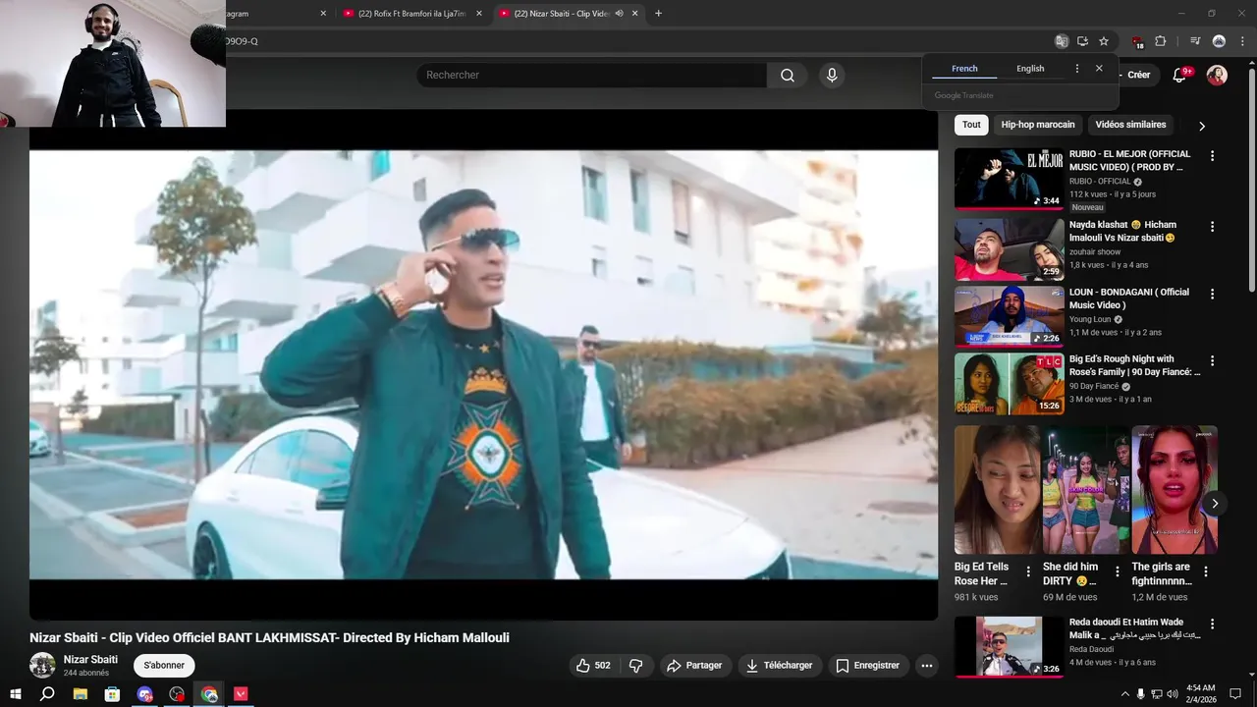Open more actions menu under video
The height and width of the screenshot is (707, 1257).
click(x=926, y=666)
